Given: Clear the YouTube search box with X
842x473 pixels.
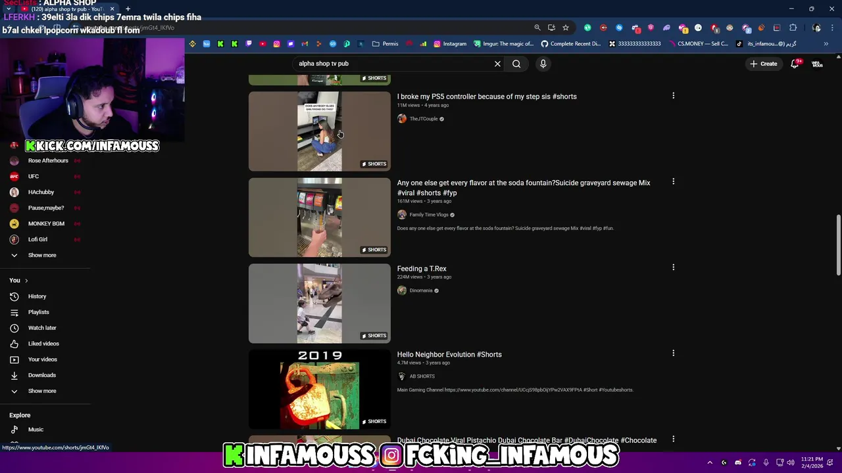Looking at the screenshot, I should point(497,64).
